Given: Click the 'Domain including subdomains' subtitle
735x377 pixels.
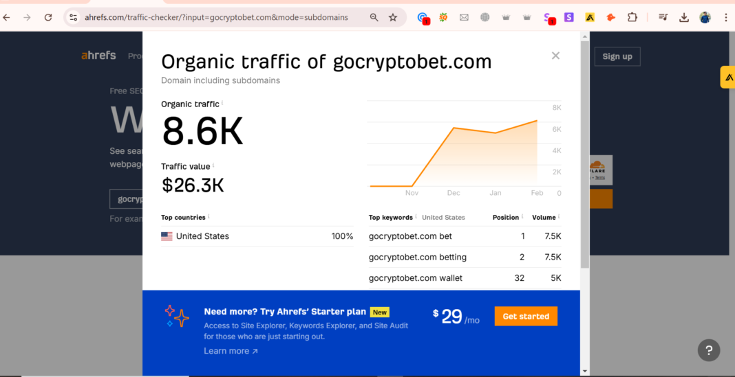Looking at the screenshot, I should click(220, 80).
